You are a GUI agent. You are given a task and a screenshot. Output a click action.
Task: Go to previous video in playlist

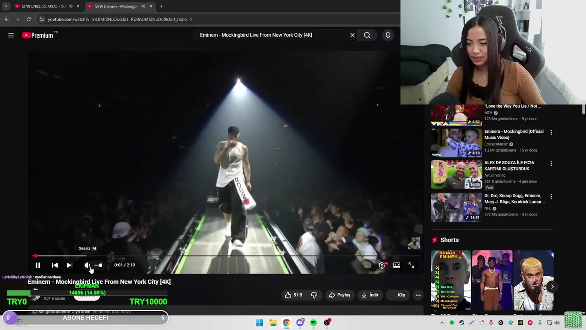[x=55, y=265]
